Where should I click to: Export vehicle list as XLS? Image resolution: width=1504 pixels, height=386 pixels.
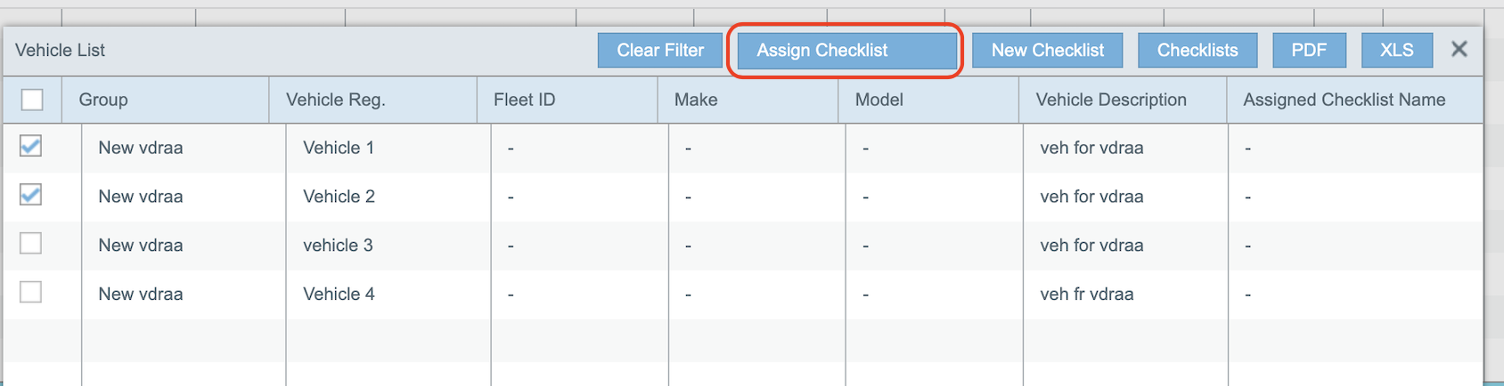click(1396, 51)
